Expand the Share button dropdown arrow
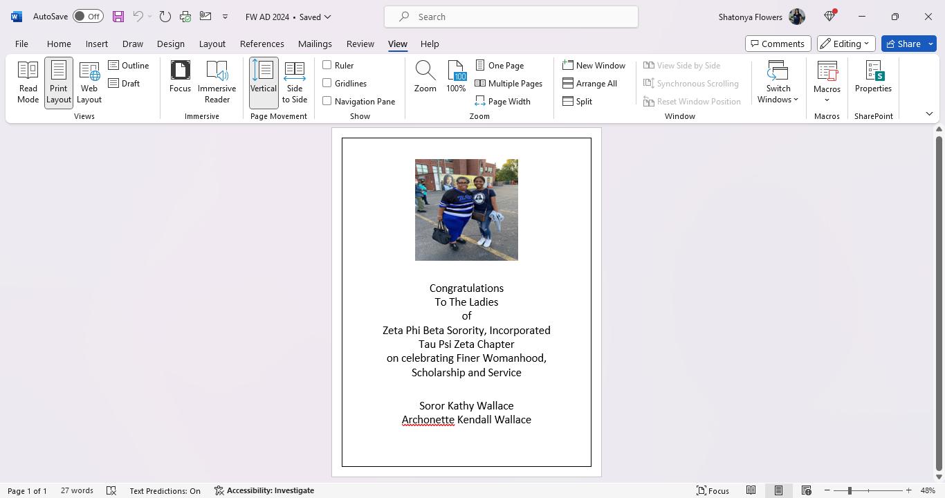 (930, 44)
